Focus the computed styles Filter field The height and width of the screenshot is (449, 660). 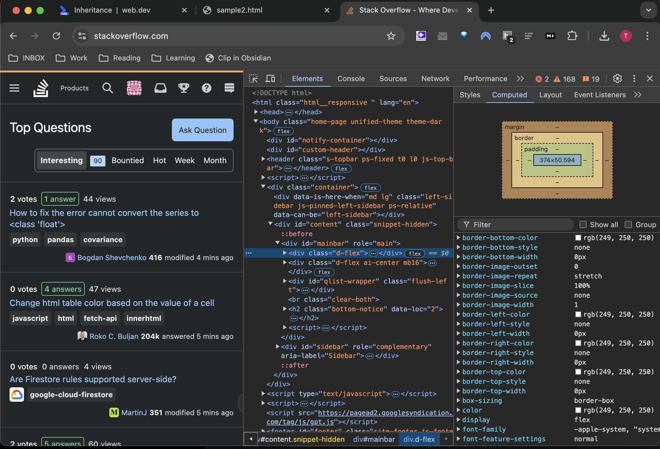515,224
